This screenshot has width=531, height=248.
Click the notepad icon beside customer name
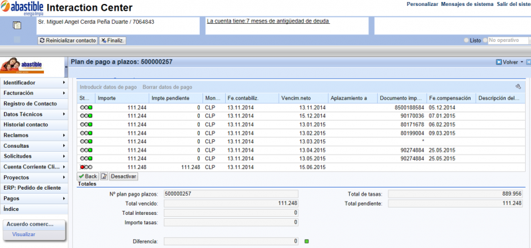(x=17, y=25)
